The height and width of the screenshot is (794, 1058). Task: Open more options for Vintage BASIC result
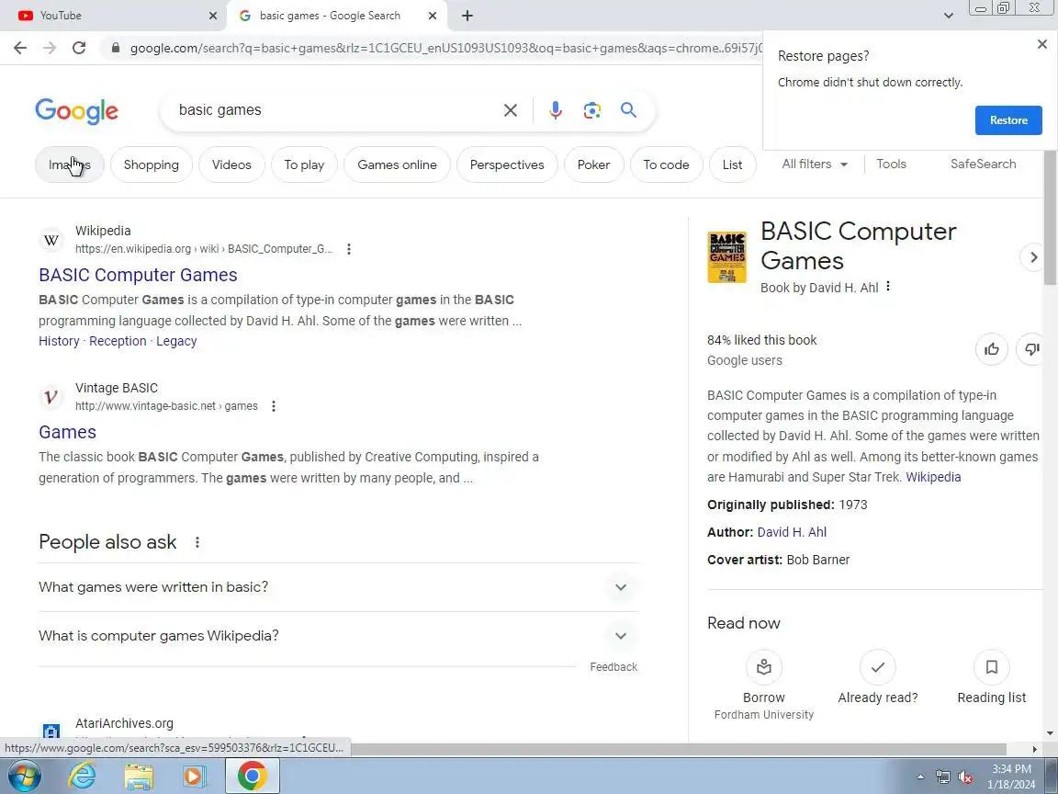tap(274, 406)
